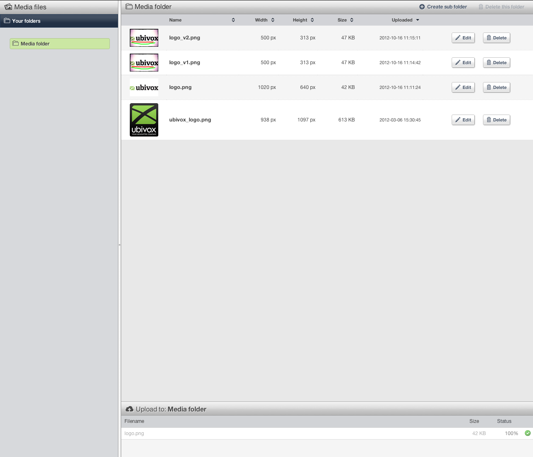Click the Your folders folder icon
Viewport: 533px width, 457px height.
coord(7,21)
